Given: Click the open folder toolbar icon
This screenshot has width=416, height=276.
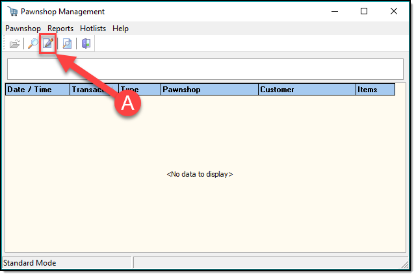Looking at the screenshot, I should (x=14, y=44).
